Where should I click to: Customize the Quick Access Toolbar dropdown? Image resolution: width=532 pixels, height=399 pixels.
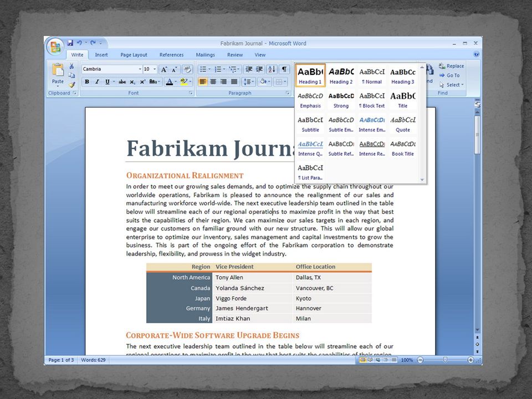tap(101, 43)
